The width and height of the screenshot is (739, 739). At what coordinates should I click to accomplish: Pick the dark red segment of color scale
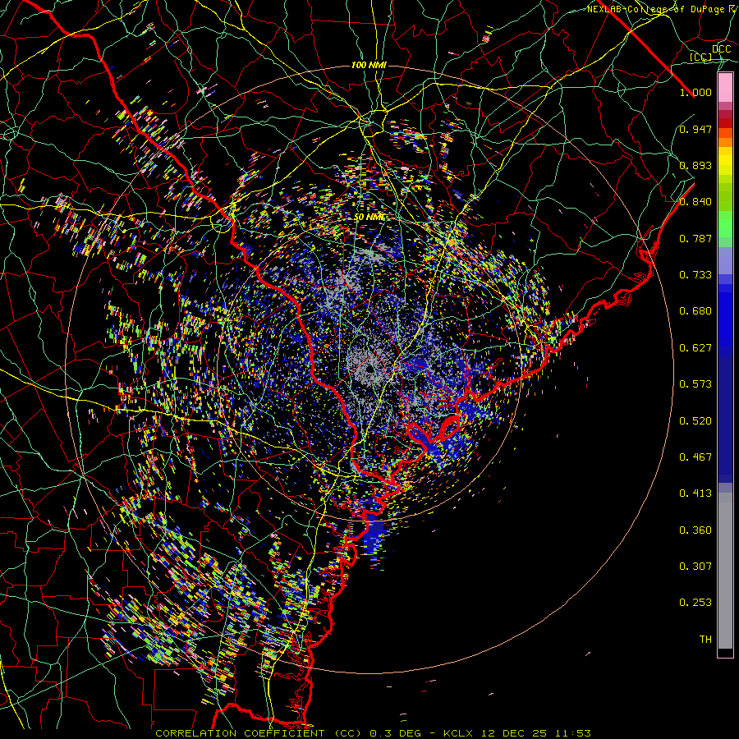pyautogui.click(x=725, y=123)
